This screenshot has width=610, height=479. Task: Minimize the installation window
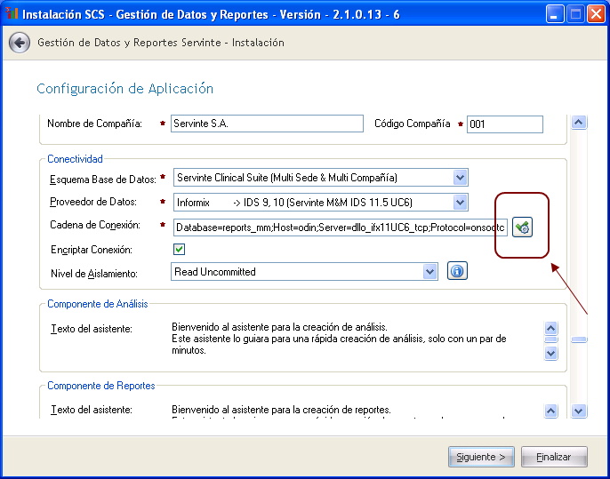click(555, 14)
